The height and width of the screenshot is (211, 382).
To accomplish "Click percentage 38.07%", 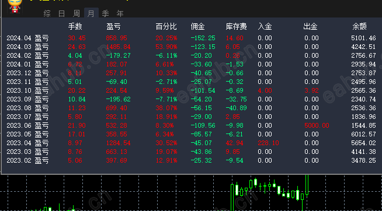I will 166,108.
